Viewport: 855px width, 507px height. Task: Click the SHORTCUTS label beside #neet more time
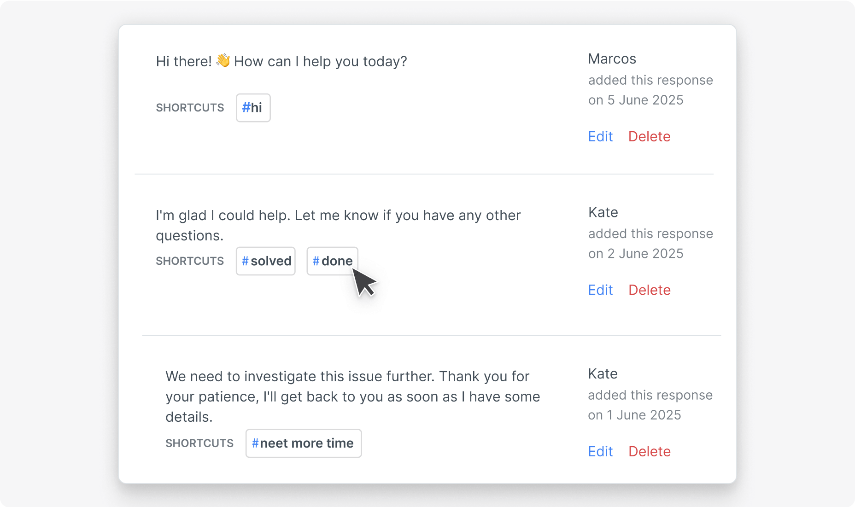(x=199, y=443)
